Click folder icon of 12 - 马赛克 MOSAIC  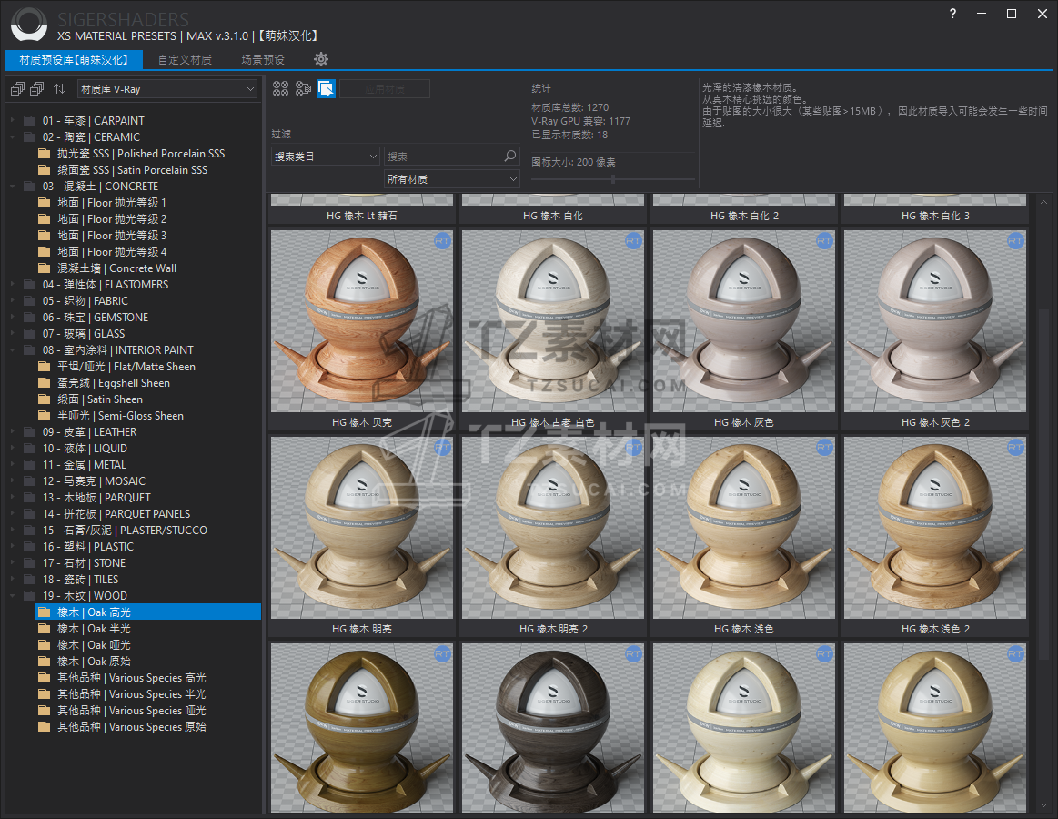pyautogui.click(x=30, y=481)
